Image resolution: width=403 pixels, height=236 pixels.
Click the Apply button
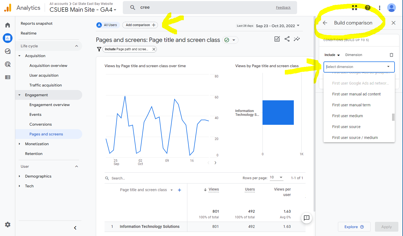(x=386, y=227)
